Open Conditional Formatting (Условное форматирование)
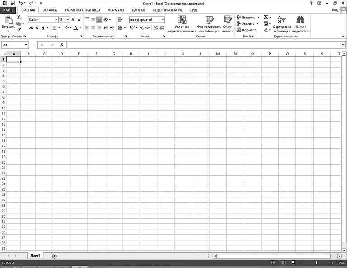The width and height of the screenshot is (347, 268). [x=182, y=24]
